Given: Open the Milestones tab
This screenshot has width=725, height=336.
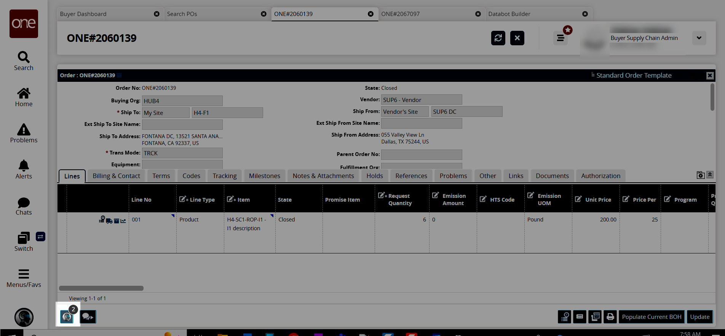Looking at the screenshot, I should 265,176.
